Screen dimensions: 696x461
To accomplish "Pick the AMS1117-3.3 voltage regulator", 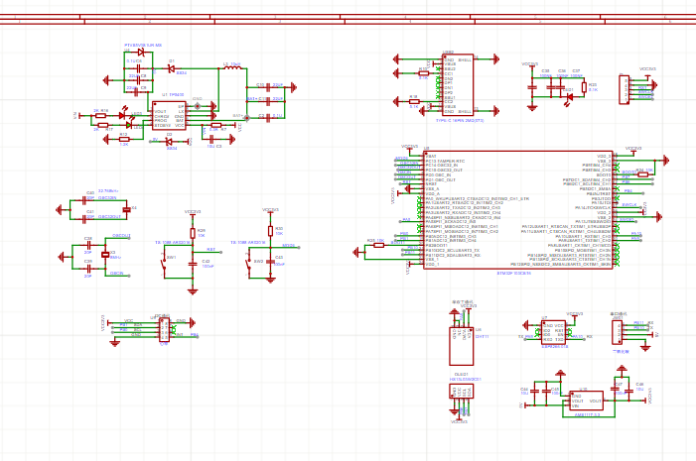I will tap(586, 401).
